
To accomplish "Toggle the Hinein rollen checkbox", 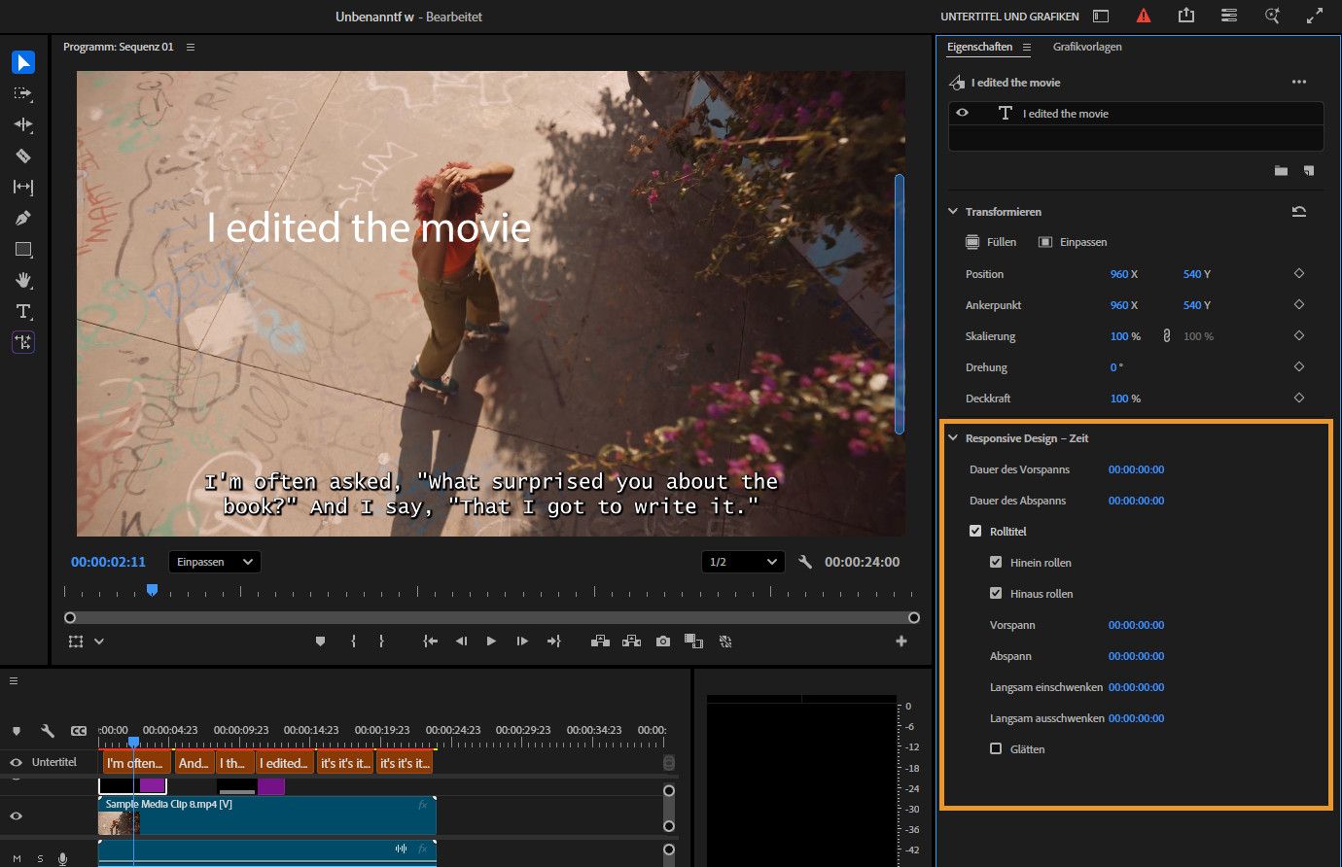I will [x=996, y=563].
